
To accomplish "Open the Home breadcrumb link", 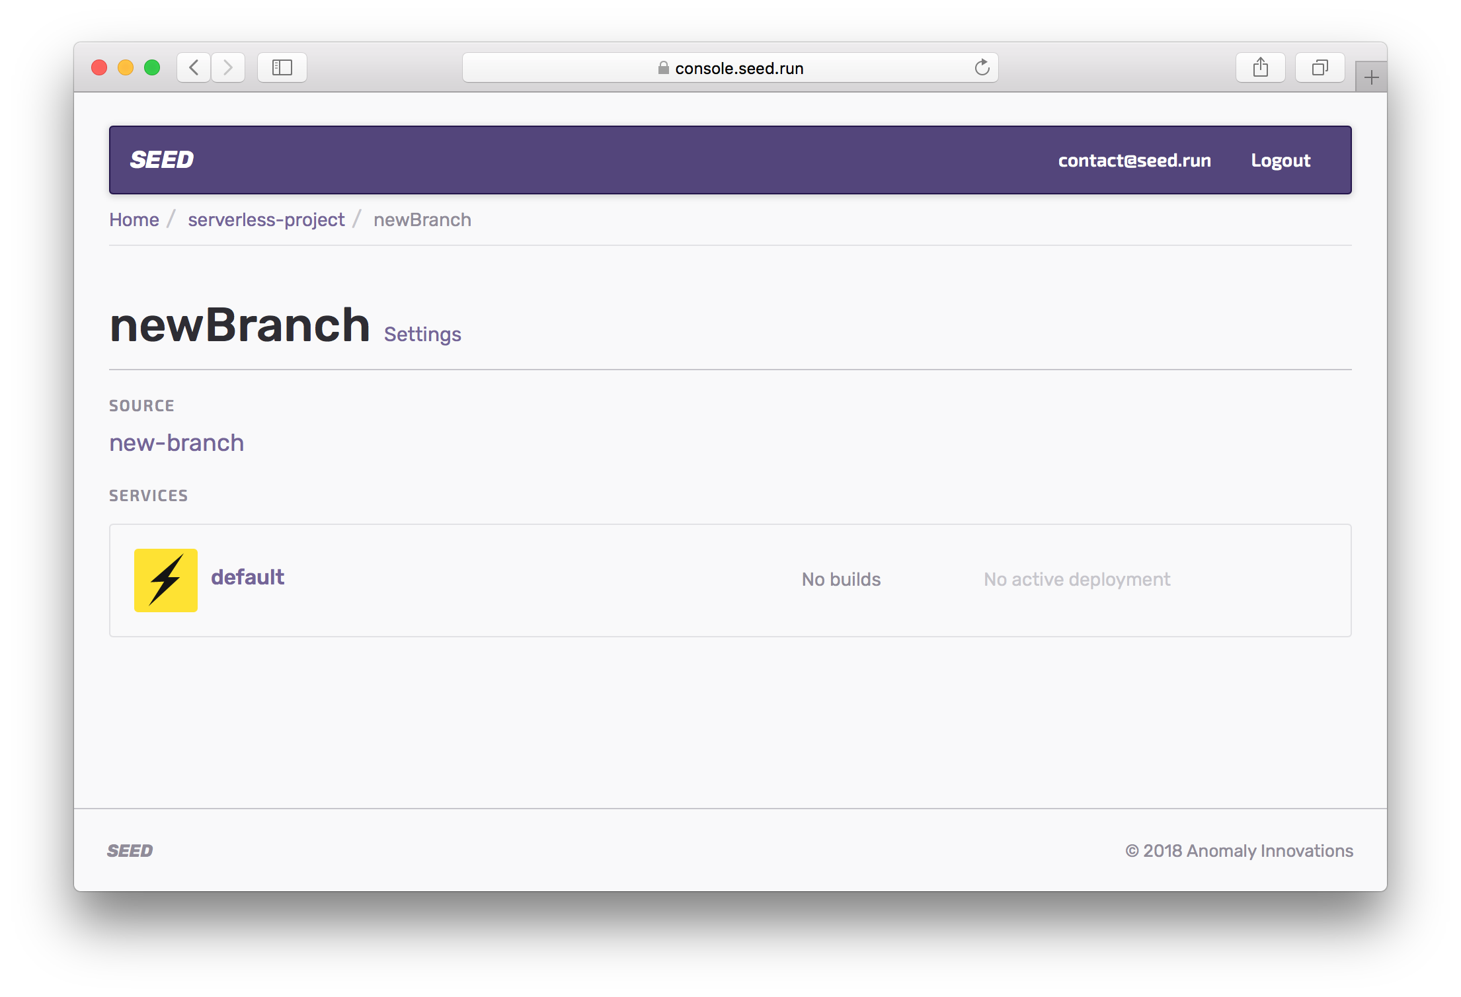I will [134, 219].
